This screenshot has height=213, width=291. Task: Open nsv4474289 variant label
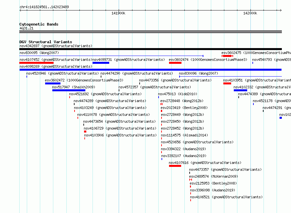(110, 101)
